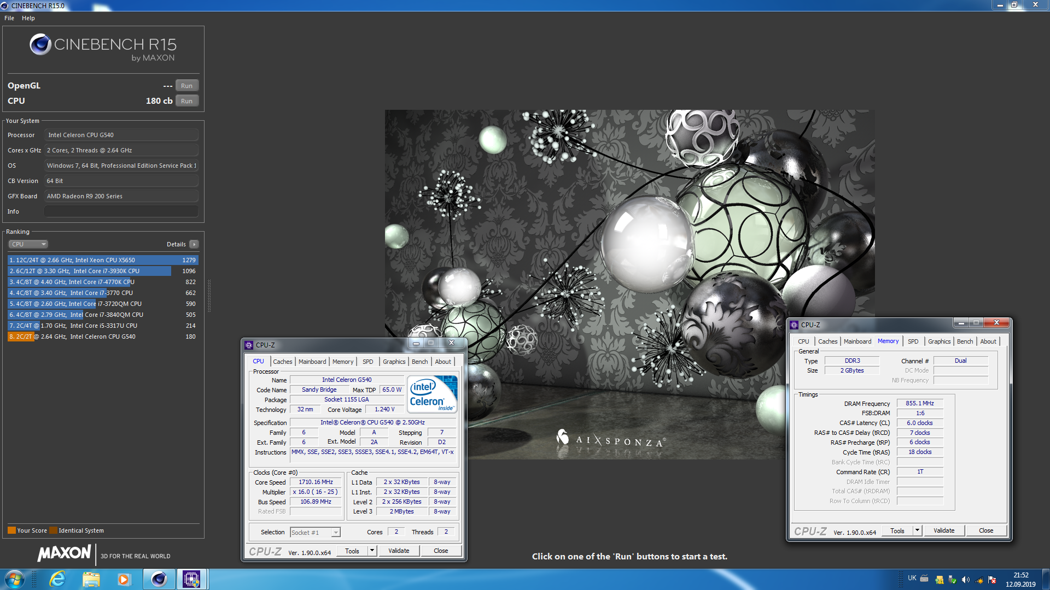Open the File menu
The image size is (1050, 590).
tap(9, 18)
